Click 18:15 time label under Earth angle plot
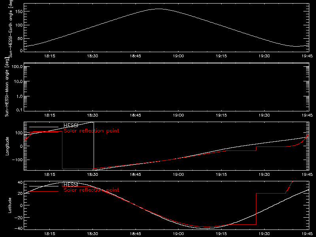This screenshot has height=237, width=316. pos(50,56)
